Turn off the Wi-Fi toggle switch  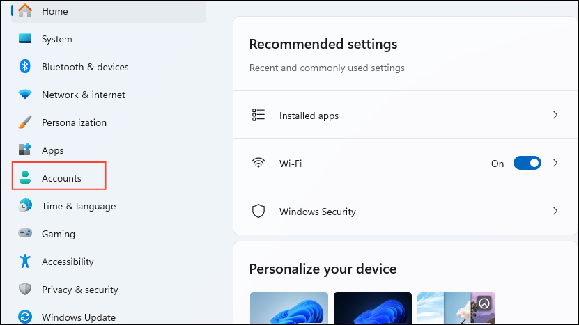click(x=527, y=163)
